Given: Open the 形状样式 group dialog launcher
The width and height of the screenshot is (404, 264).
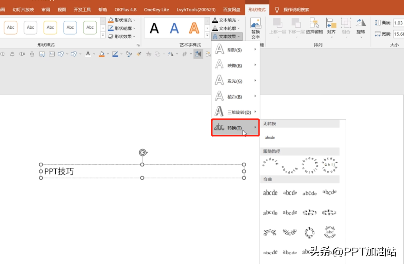Looking at the screenshot, I should [138, 45].
